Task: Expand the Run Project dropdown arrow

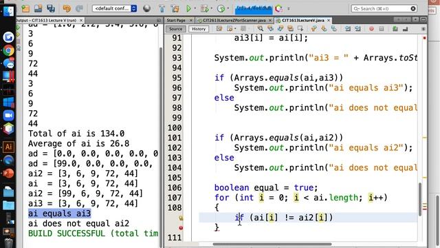Action: pos(195,9)
